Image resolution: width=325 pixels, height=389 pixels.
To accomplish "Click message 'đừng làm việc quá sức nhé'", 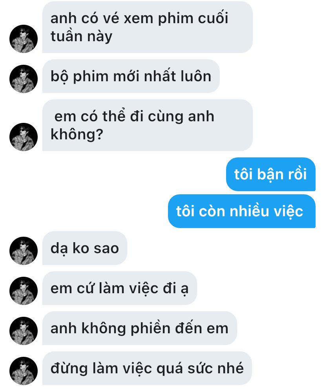I will (147, 368).
